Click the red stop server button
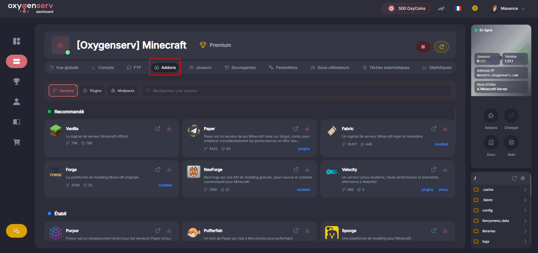This screenshot has width=538, height=253. click(x=423, y=47)
